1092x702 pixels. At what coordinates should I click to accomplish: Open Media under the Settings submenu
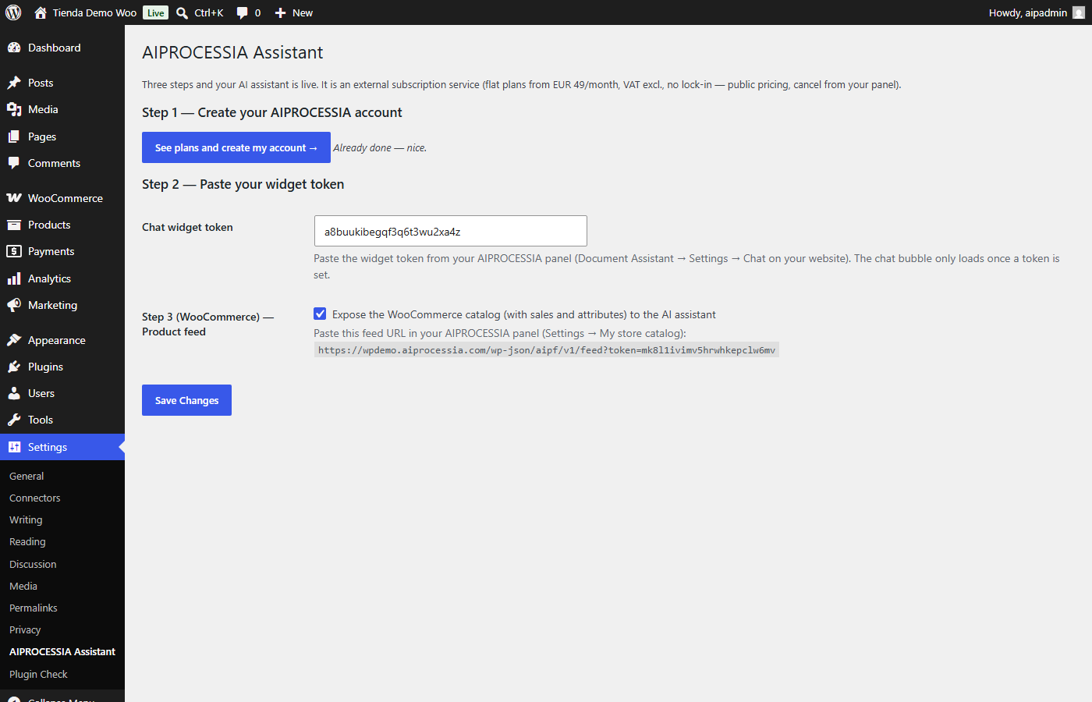(x=23, y=586)
